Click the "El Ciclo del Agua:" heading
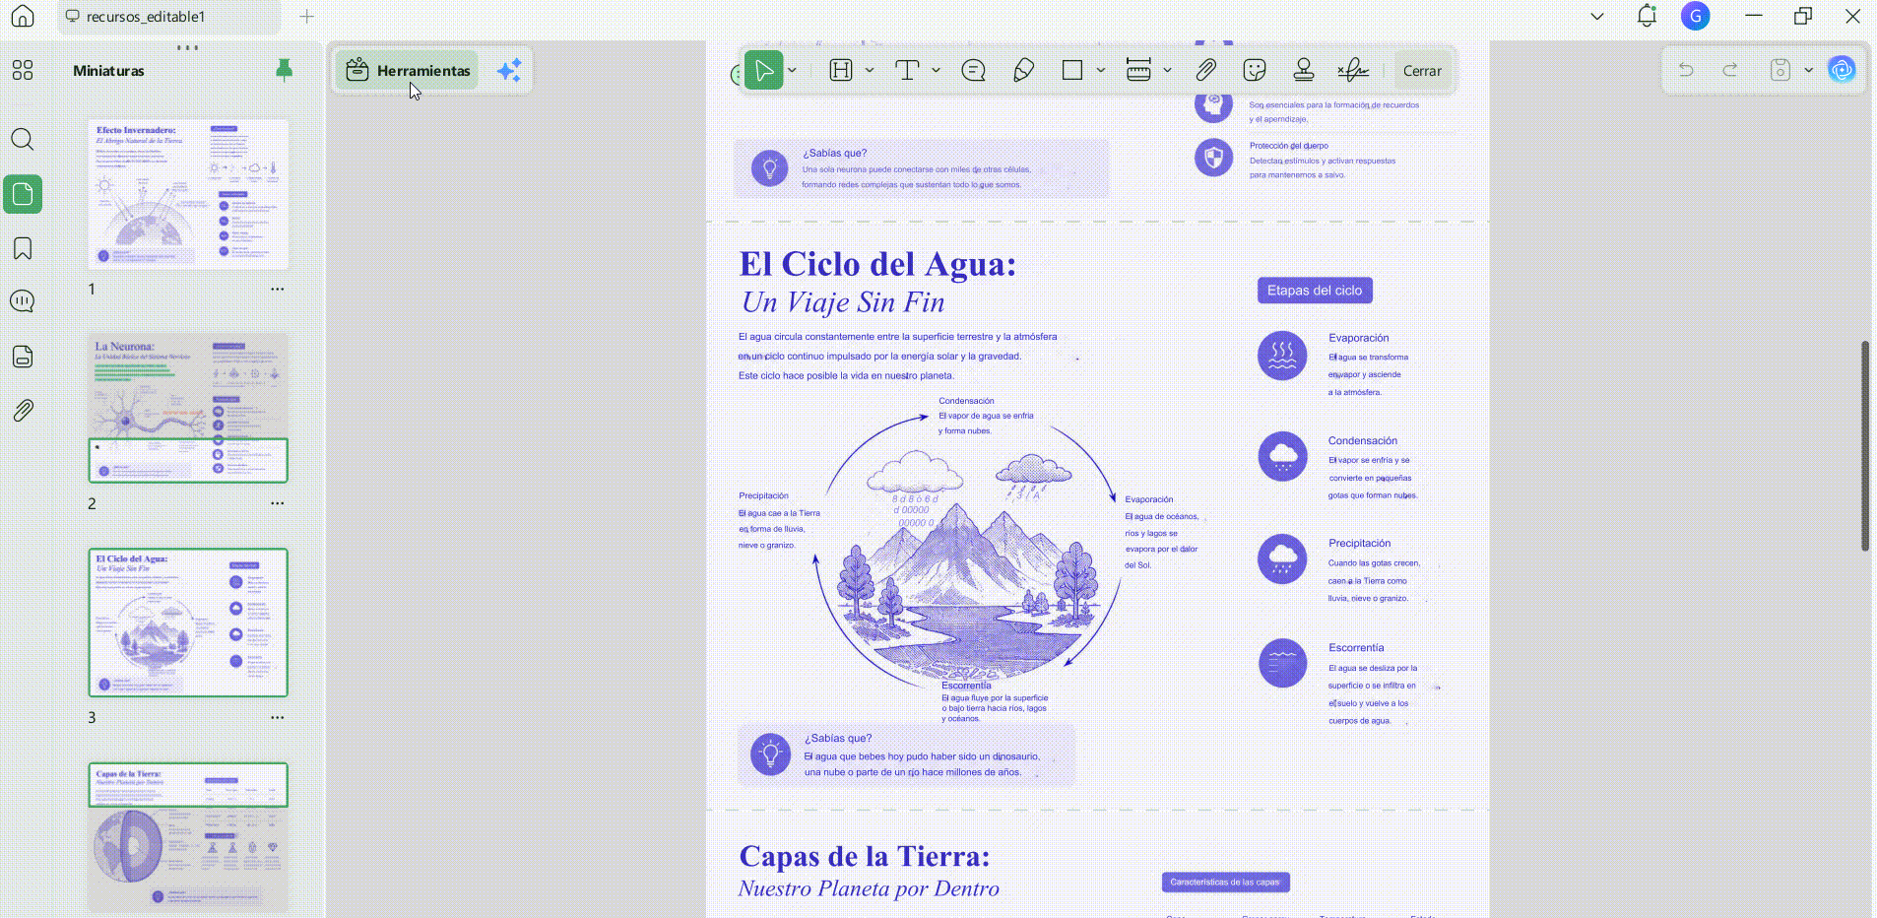 click(x=877, y=264)
